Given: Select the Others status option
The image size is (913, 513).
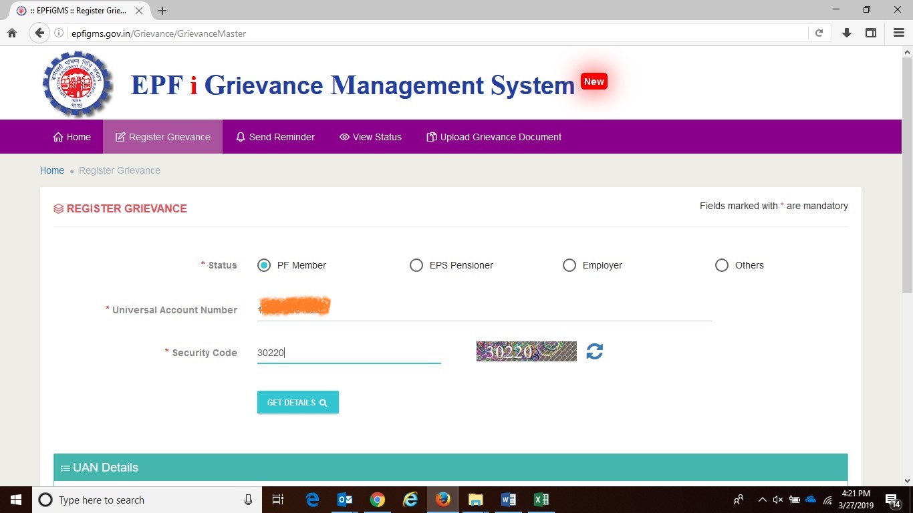Looking at the screenshot, I should [722, 265].
